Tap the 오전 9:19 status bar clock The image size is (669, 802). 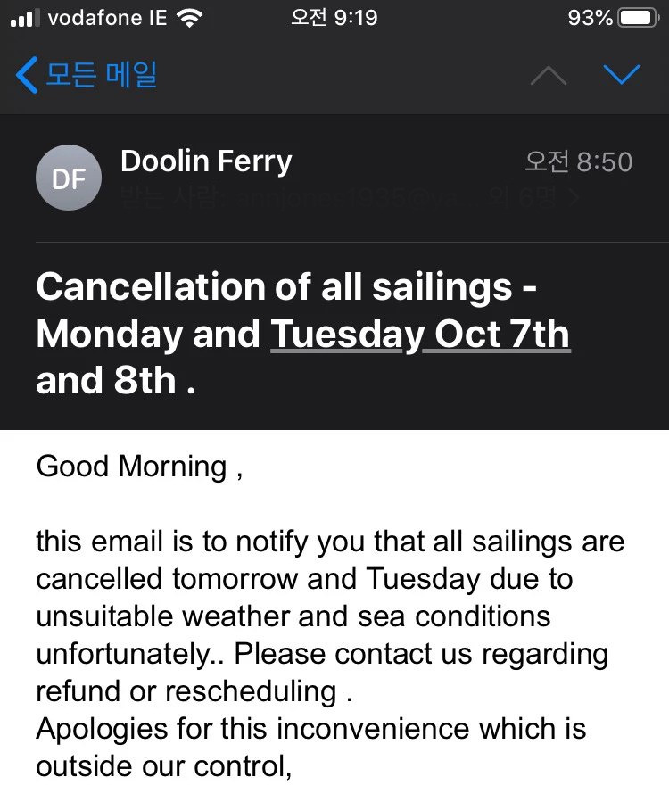pos(334,18)
